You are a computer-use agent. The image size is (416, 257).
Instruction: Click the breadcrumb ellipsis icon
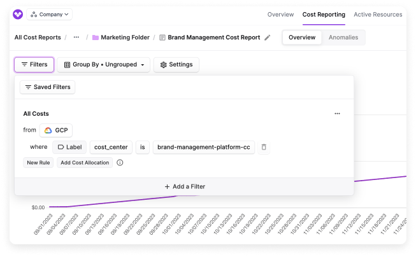(x=76, y=38)
